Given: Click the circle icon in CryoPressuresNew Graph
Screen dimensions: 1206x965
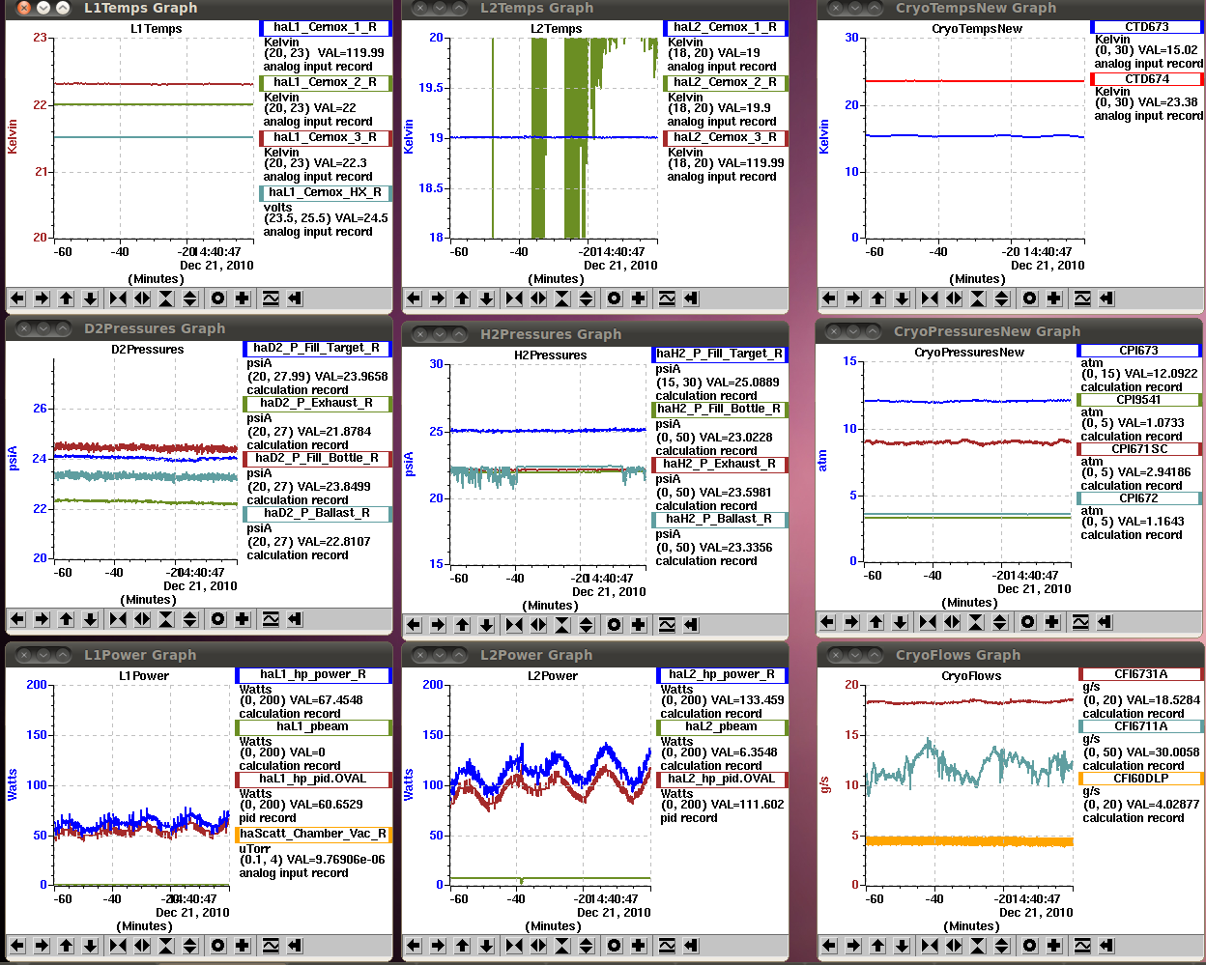Looking at the screenshot, I should tap(1028, 622).
